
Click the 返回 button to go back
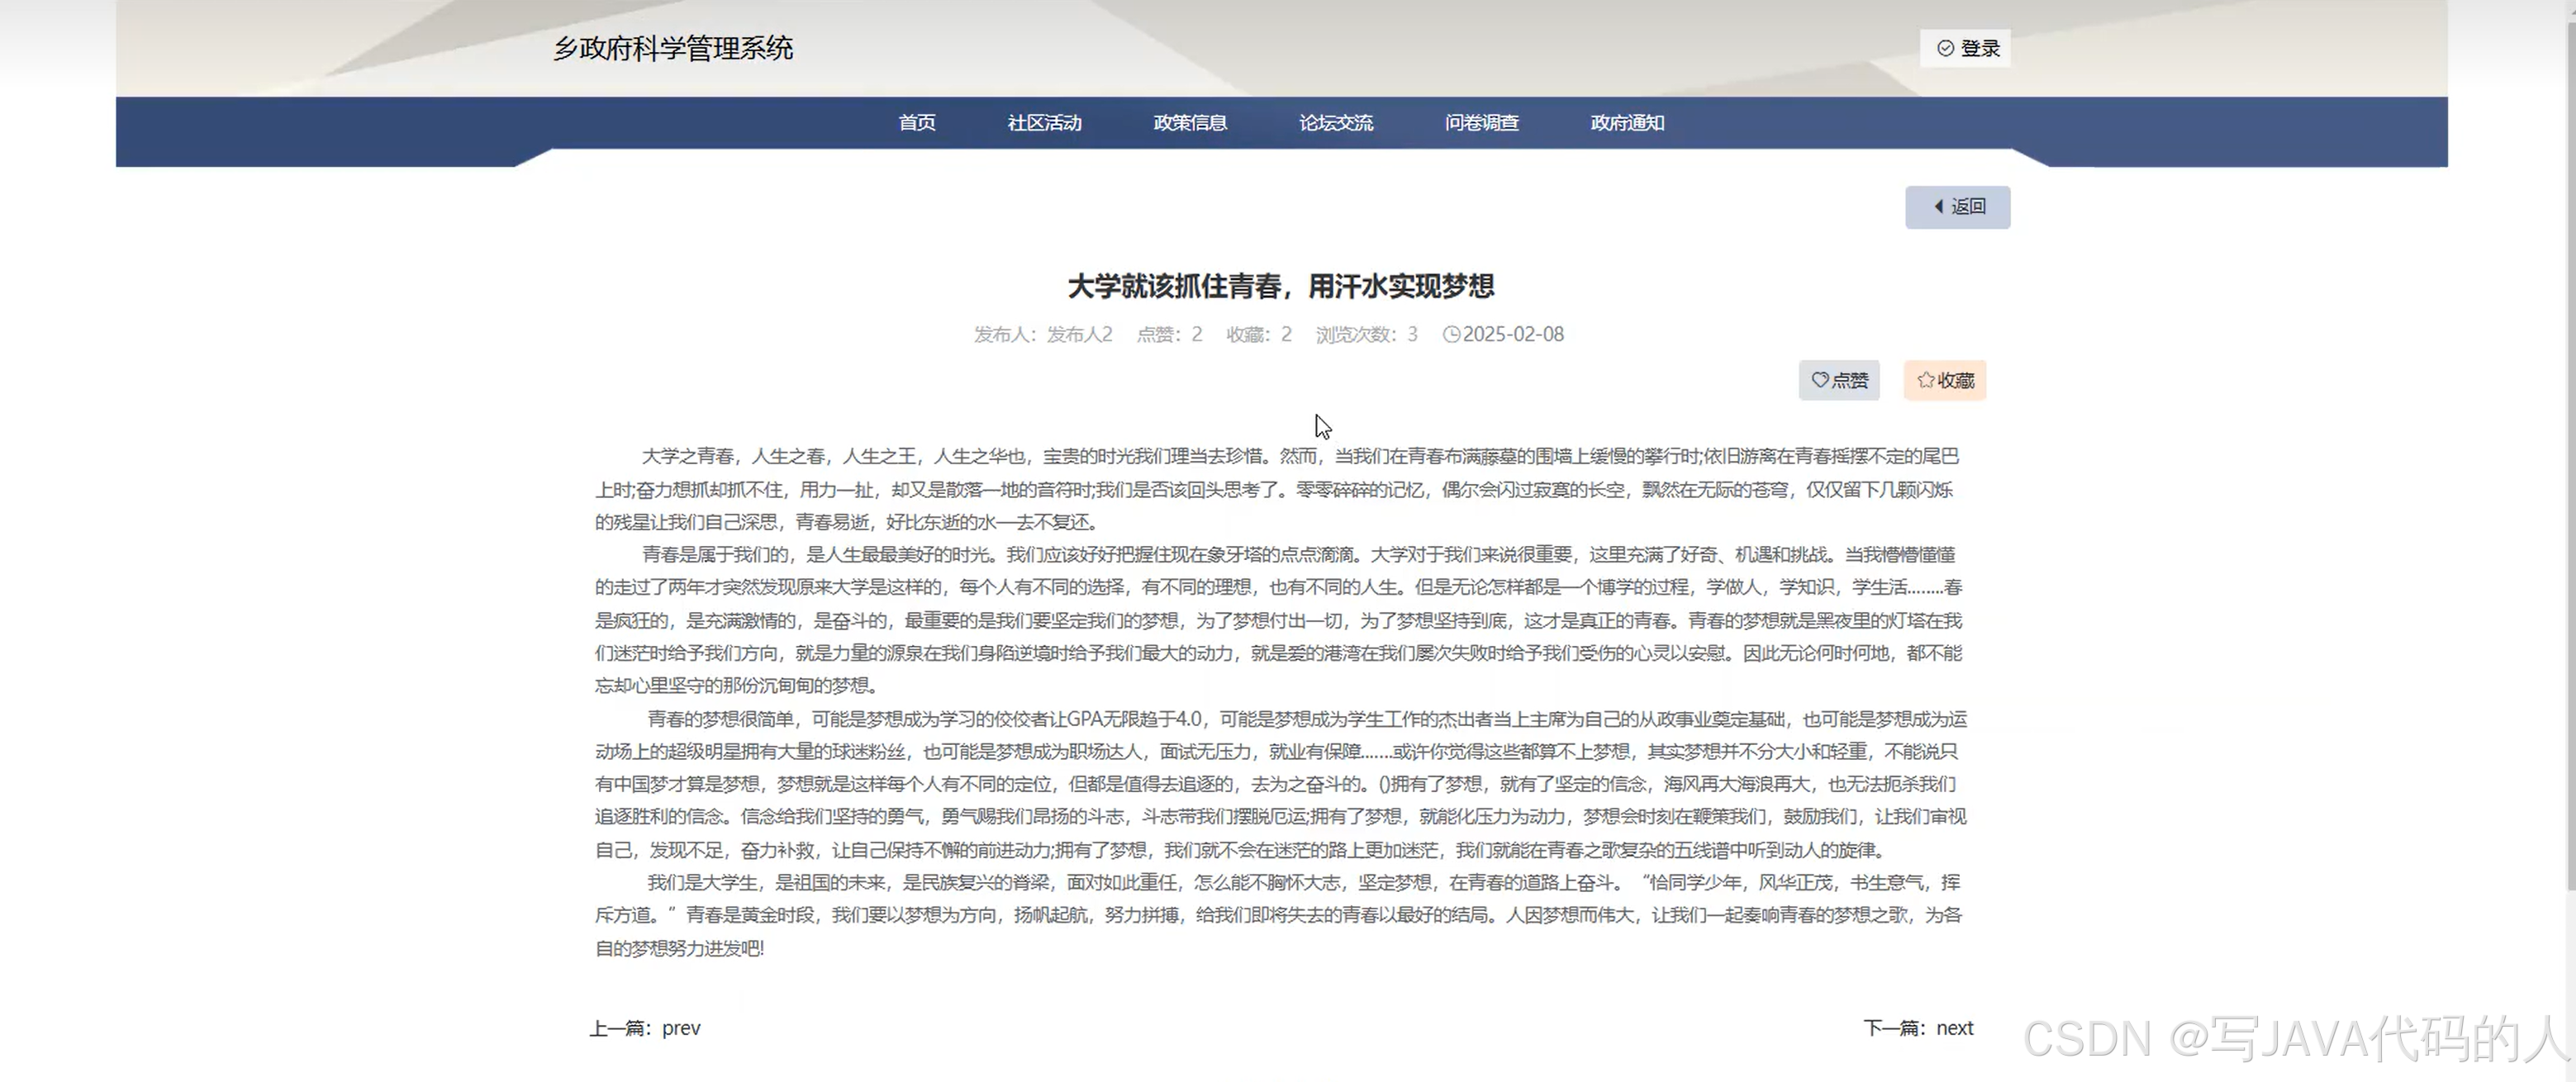(1957, 206)
